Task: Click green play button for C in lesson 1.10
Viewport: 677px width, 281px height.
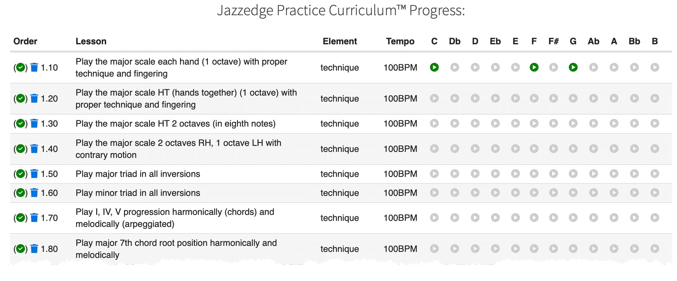Action: click(x=434, y=67)
